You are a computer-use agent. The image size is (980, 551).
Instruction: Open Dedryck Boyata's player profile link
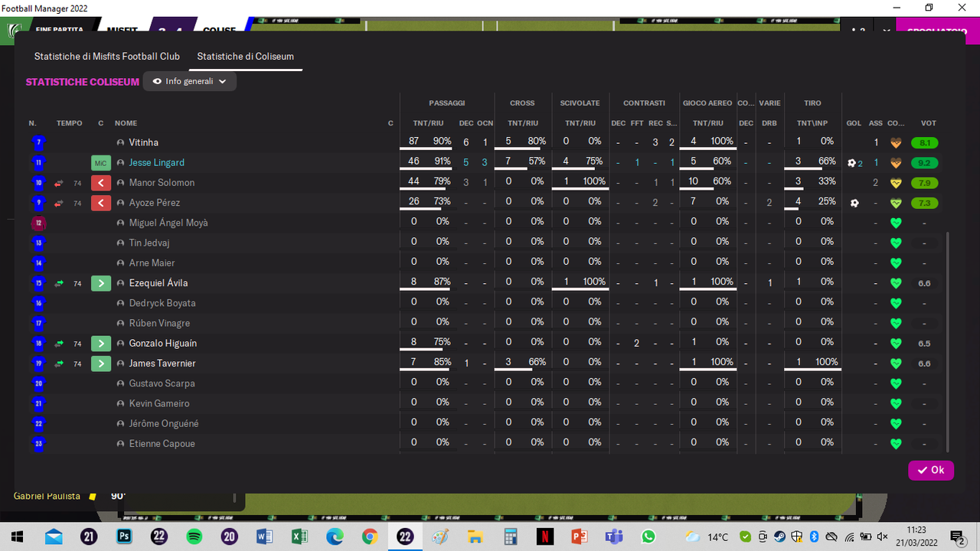(x=162, y=303)
